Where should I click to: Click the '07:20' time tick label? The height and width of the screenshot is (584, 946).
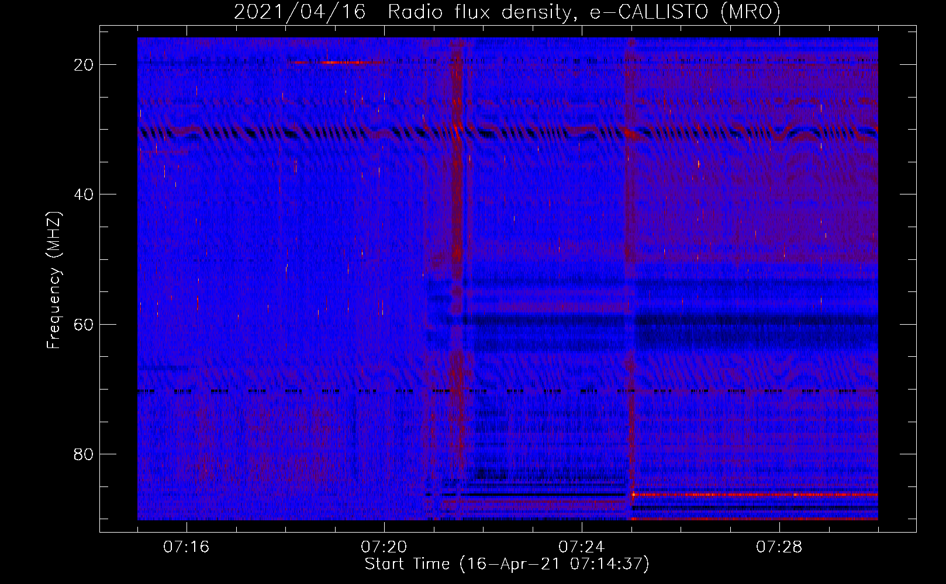pyautogui.click(x=384, y=547)
